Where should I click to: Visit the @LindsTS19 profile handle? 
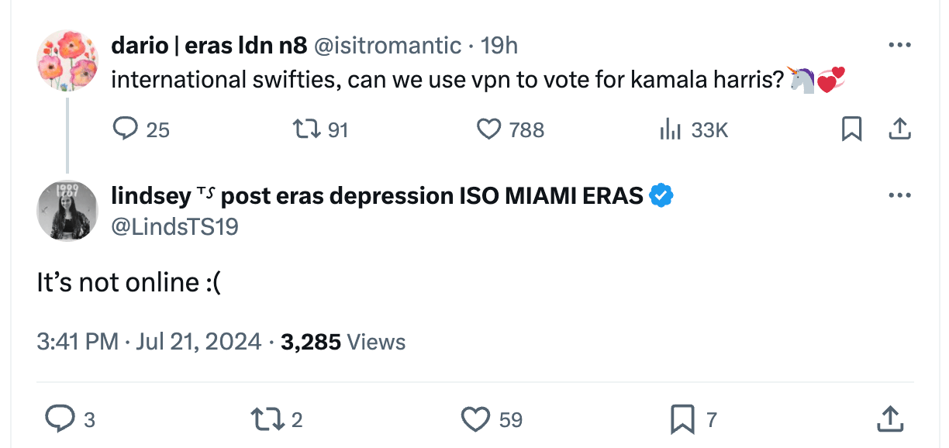point(175,226)
